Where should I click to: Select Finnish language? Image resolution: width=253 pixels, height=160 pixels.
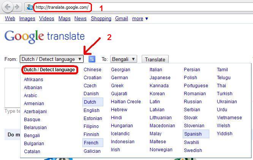click(x=91, y=134)
